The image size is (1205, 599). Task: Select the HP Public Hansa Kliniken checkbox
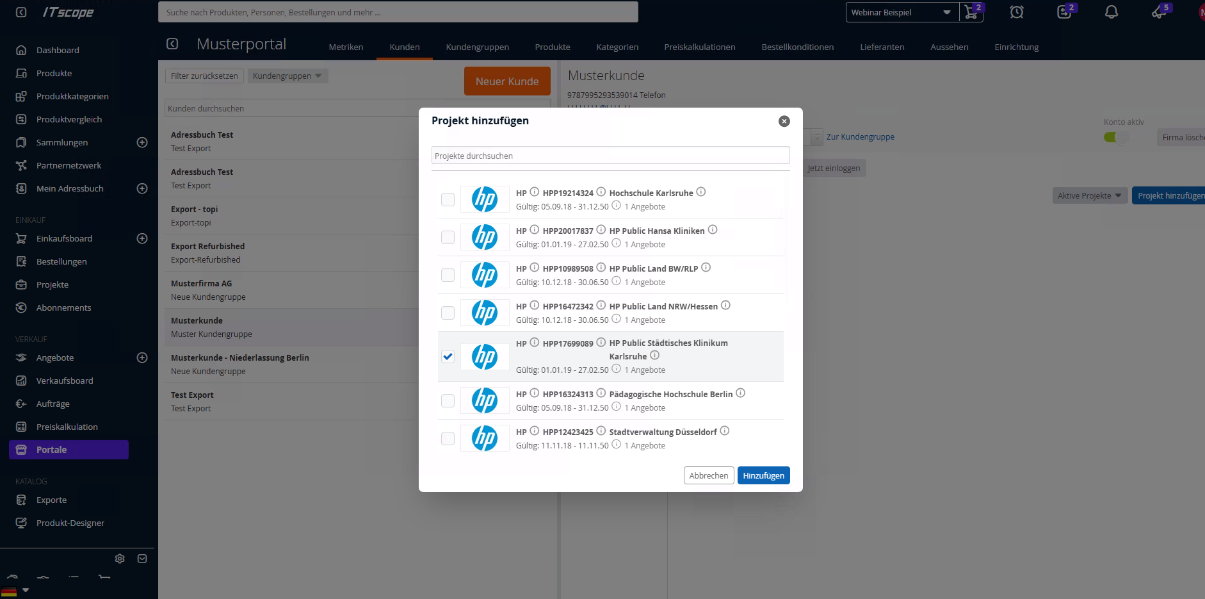point(448,237)
